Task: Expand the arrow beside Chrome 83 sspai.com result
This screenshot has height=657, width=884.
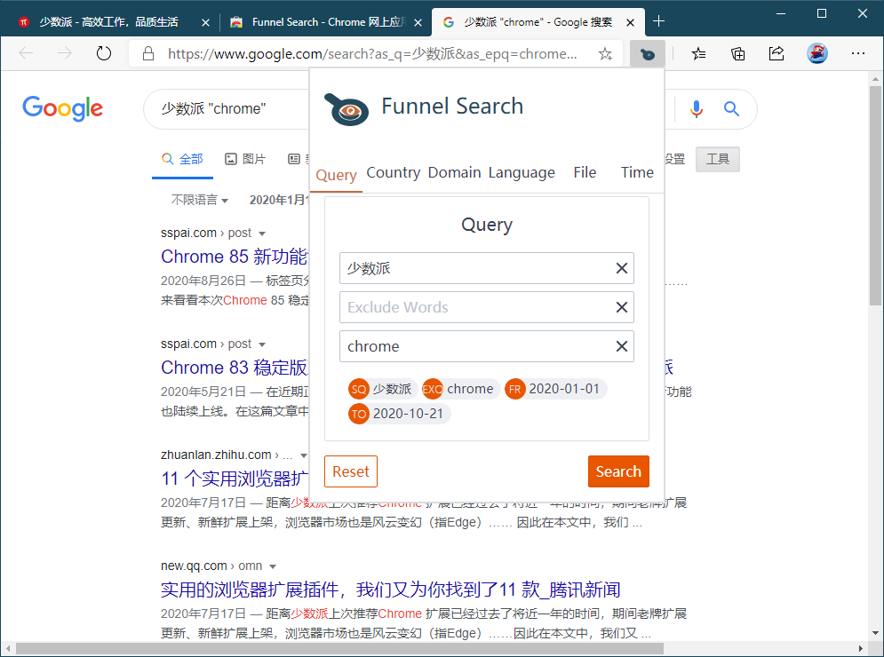Action: pos(261,344)
